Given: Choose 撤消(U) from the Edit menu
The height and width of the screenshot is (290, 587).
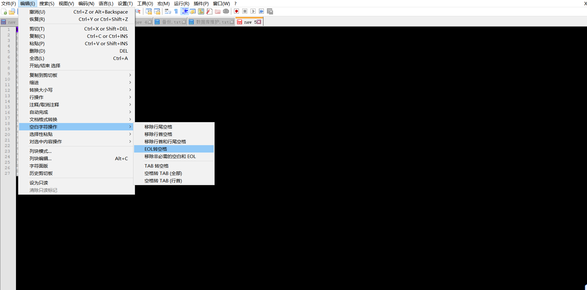Looking at the screenshot, I should pos(77,12).
